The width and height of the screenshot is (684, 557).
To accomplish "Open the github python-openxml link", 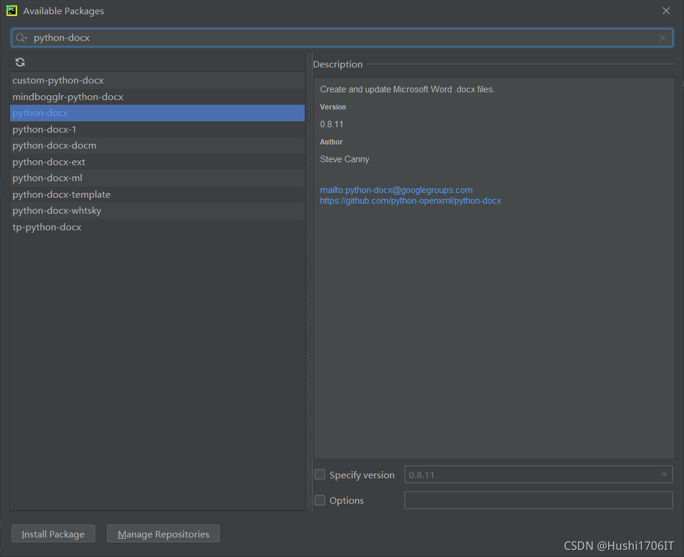I will tap(411, 201).
